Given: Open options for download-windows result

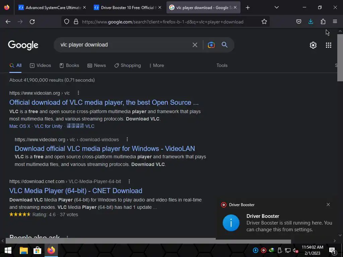Looking at the screenshot, I should point(127,139).
